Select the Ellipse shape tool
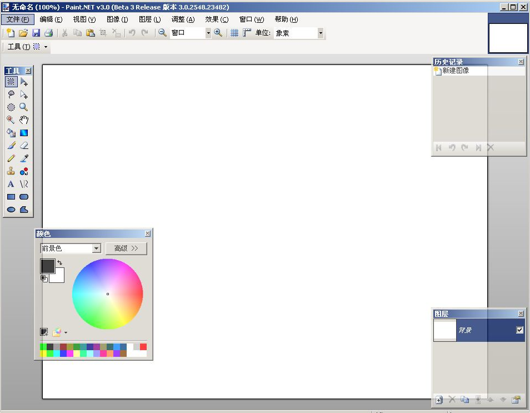Screen dimensions: 530x413 pyautogui.click(x=11, y=210)
